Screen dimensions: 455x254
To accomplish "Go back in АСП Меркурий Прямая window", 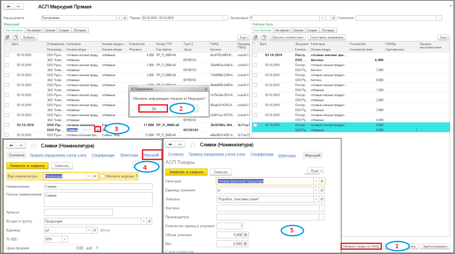I will 9,7.
